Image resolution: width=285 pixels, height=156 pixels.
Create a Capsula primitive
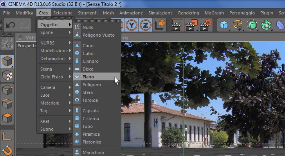pos(97,111)
